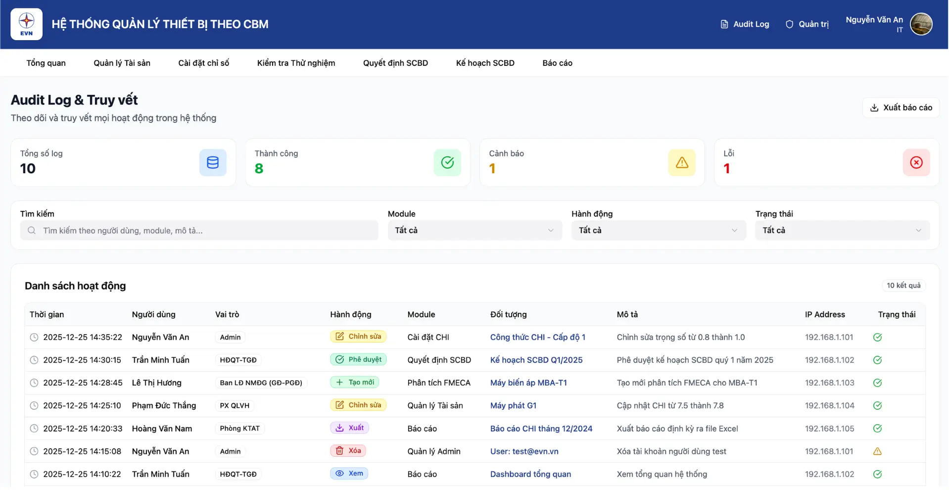Screen dimensions: 949x490
Task: Click the user avatar of Nguyễn Văn An
Action: (921, 24)
